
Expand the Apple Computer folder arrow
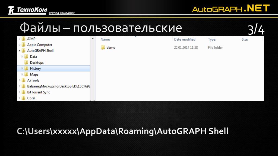pos(20,45)
